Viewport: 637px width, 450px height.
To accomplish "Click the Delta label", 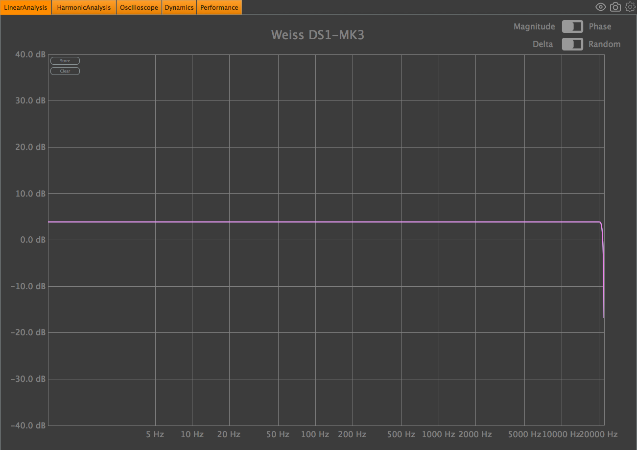I will pos(543,44).
